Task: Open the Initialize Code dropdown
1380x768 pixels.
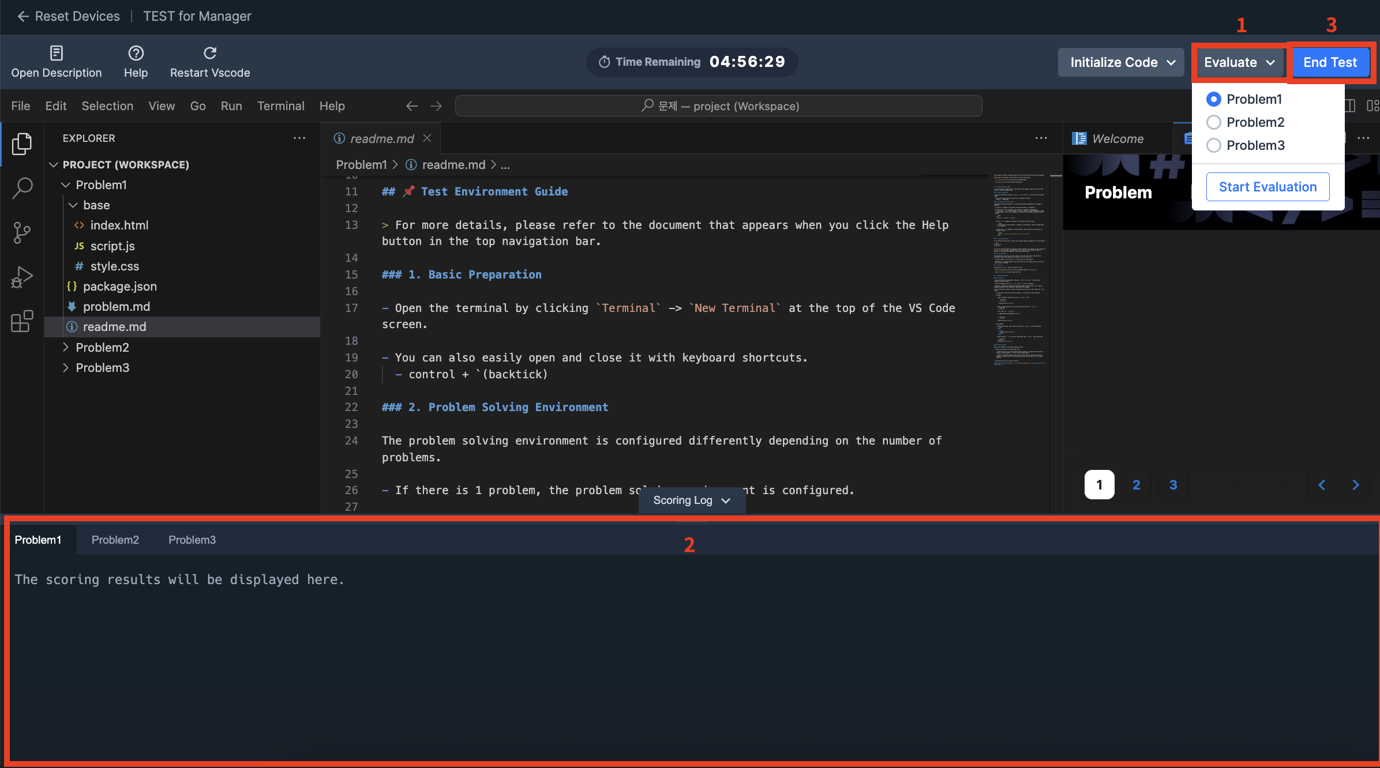Action: 1121,62
